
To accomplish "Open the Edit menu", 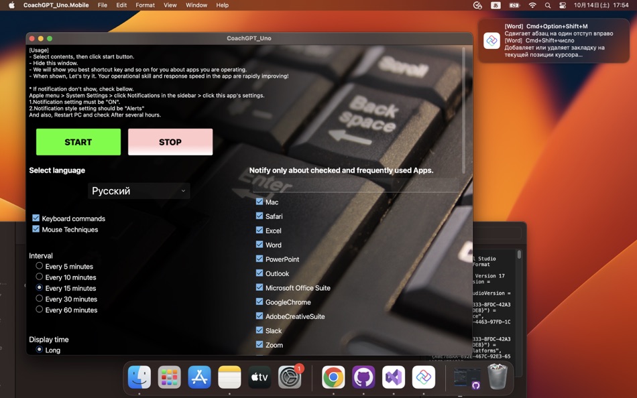I will 121,5.
